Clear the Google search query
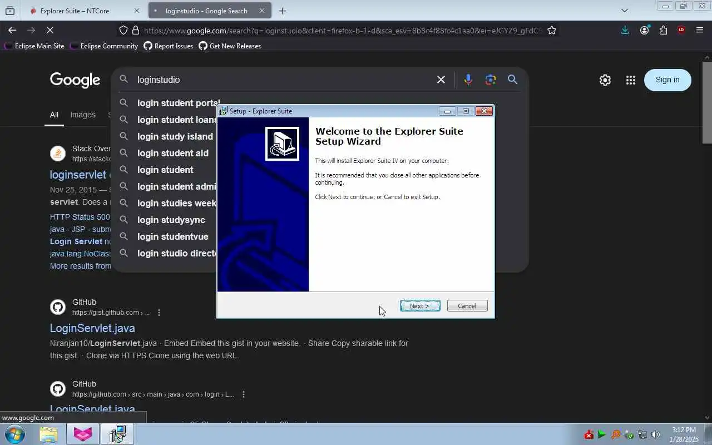712x445 pixels. [441, 80]
